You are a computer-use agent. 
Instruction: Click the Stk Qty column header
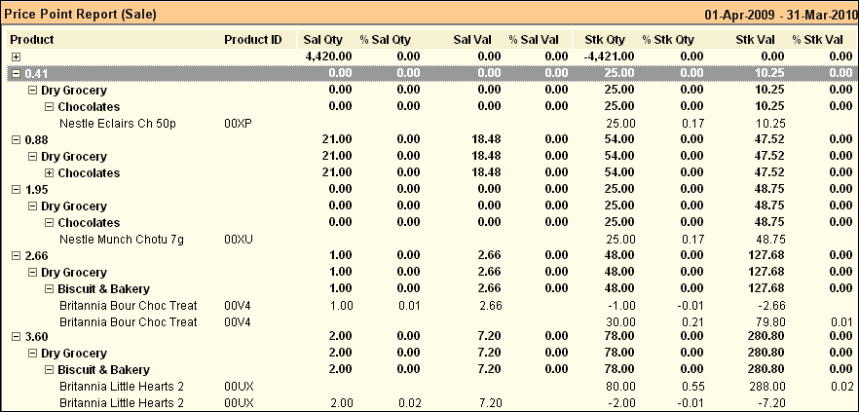click(x=605, y=39)
